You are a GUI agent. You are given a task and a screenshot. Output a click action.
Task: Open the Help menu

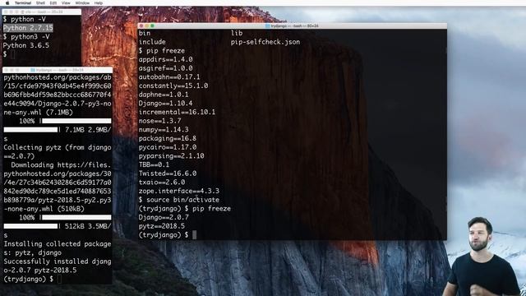tap(99, 2)
